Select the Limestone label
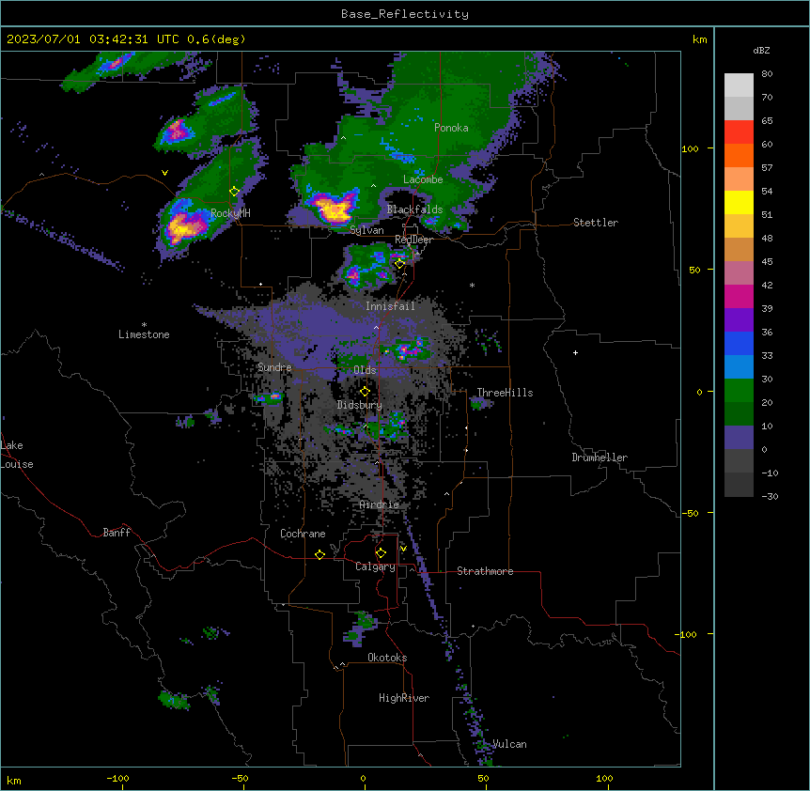This screenshot has width=810, height=791. pos(144,334)
